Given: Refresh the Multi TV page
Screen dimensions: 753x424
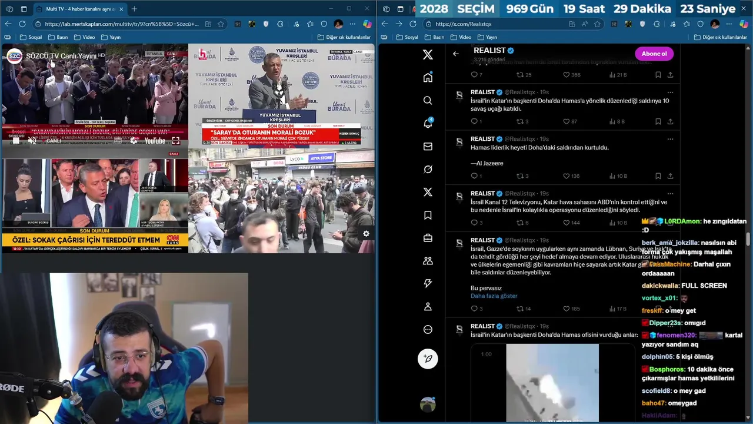Looking at the screenshot, I should click(22, 24).
